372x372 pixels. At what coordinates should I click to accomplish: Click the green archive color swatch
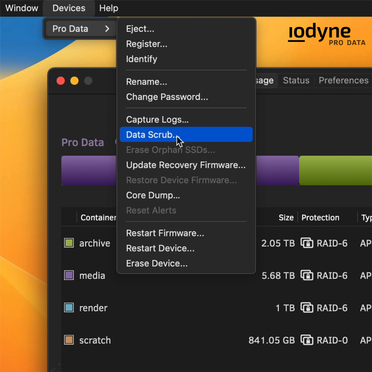click(69, 243)
